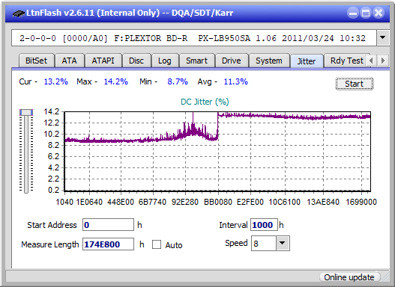395x287 pixels.
Task: Click the Min value 8.7%
Action: point(178,81)
